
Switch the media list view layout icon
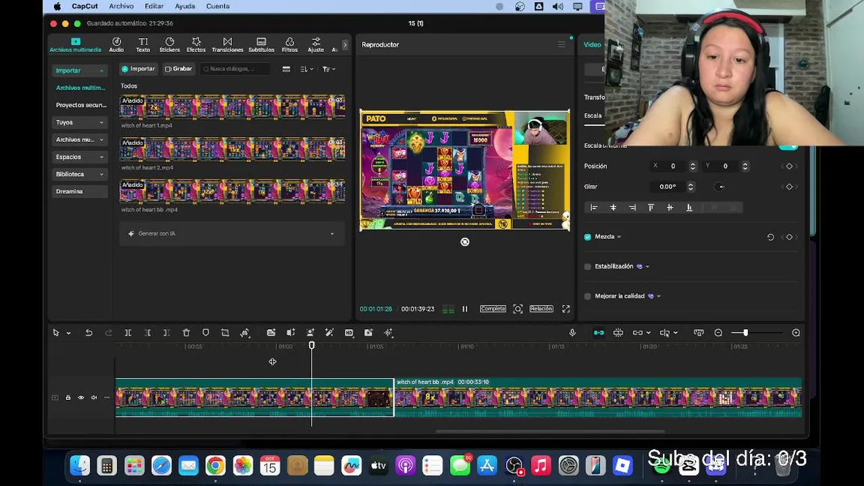click(286, 69)
